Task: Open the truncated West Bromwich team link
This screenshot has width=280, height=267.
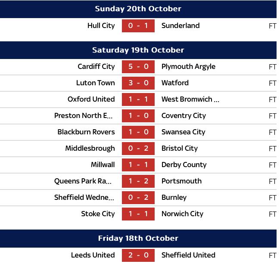Action: (190, 99)
